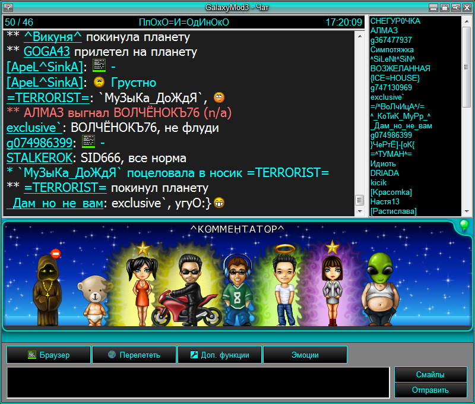Select the biker on red motorcycle avatar

click(187, 291)
